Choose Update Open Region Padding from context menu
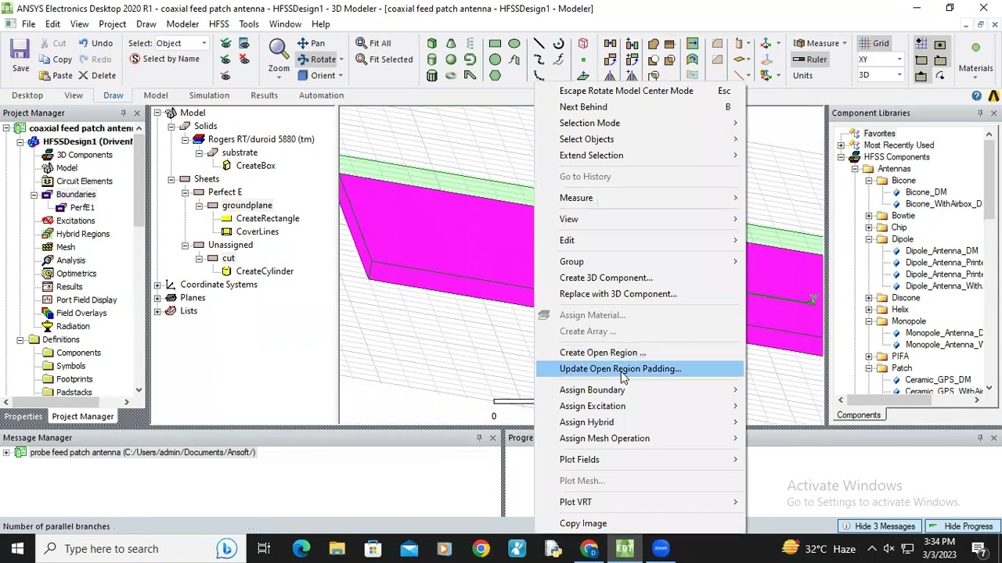Viewport: 1002px width, 563px height. (639, 369)
